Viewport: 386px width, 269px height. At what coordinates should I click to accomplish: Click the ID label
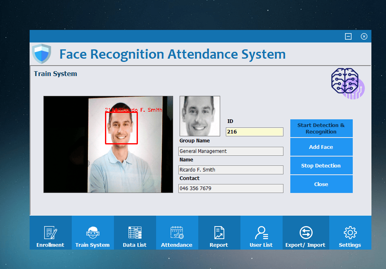click(230, 121)
